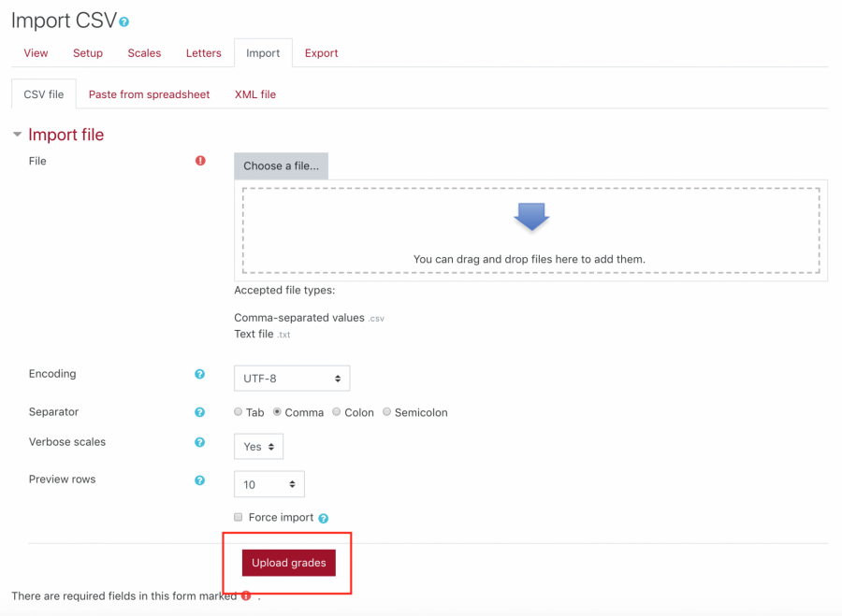Click the blue drag-and-drop arrow icon
This screenshot has height=616, width=842.
pyautogui.click(x=531, y=217)
